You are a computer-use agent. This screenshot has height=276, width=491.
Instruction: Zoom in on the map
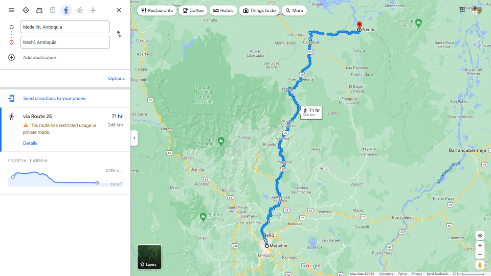click(x=480, y=246)
